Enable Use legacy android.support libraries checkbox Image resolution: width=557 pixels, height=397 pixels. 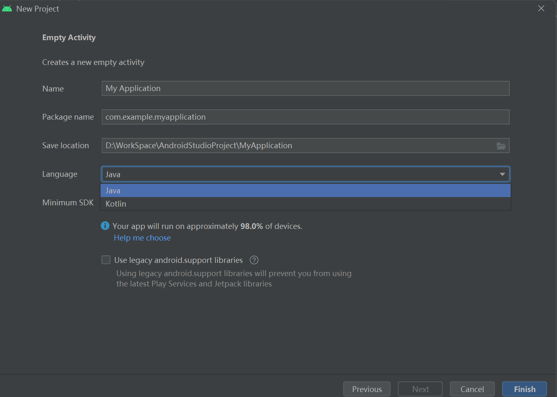(x=106, y=260)
